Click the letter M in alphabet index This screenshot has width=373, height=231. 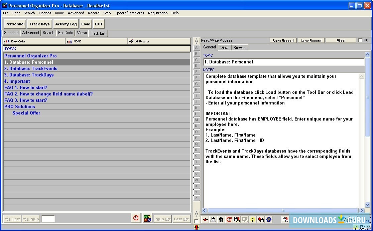pyautogui.click(x=196, y=120)
